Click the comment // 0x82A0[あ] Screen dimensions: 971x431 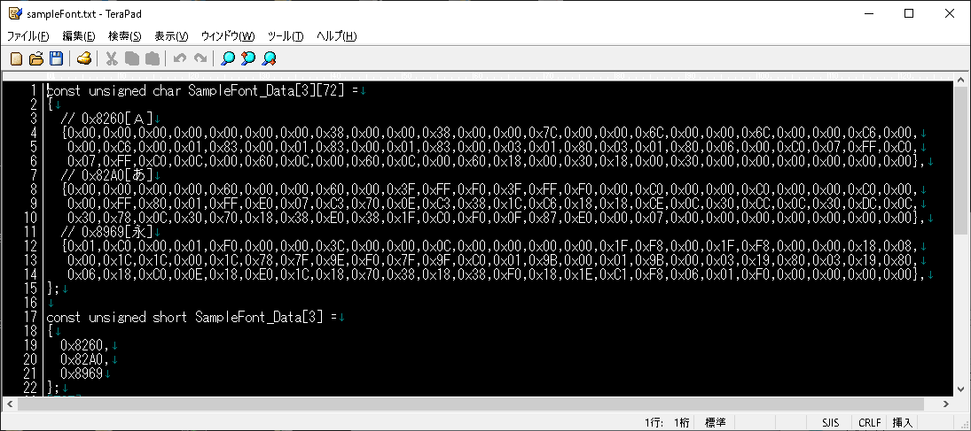[x=106, y=175]
